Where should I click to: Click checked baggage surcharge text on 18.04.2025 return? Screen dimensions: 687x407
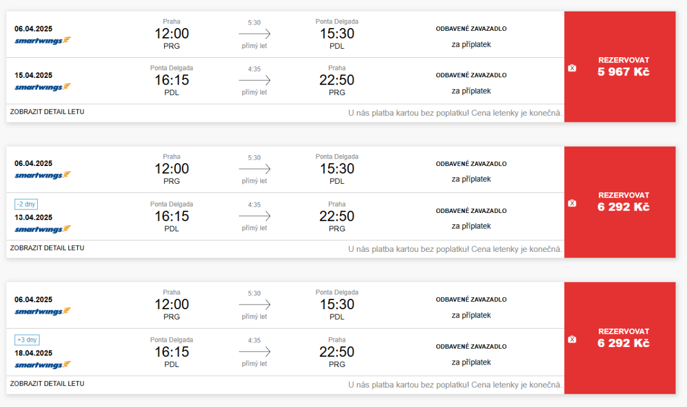point(471,362)
